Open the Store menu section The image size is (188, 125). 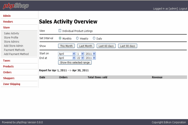pyautogui.click(x=6, y=27)
